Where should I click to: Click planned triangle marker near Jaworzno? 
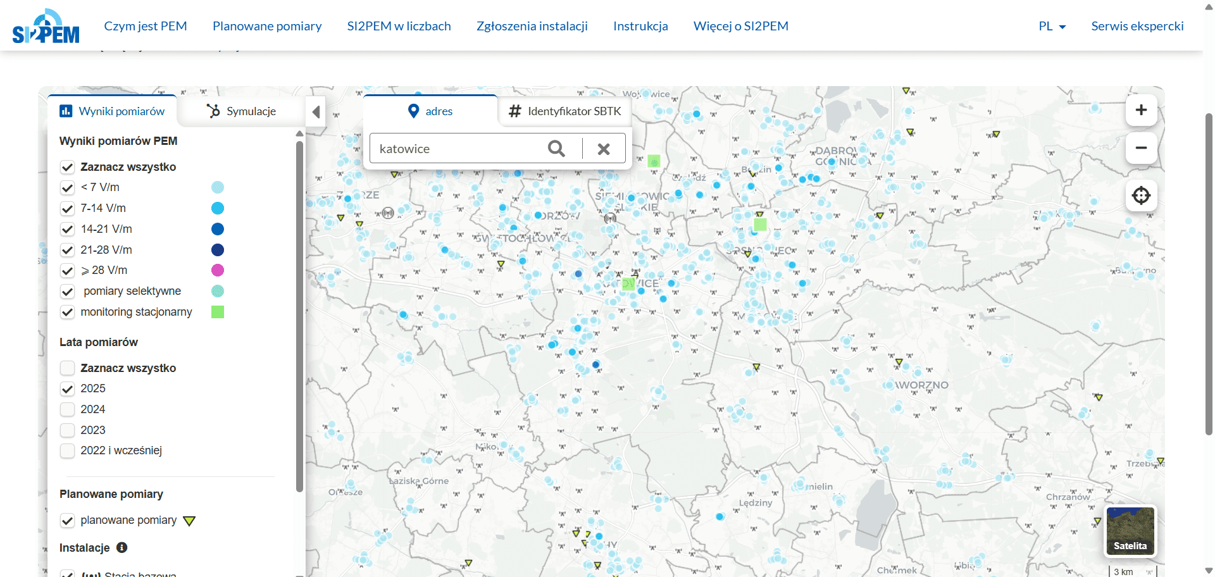click(x=899, y=363)
